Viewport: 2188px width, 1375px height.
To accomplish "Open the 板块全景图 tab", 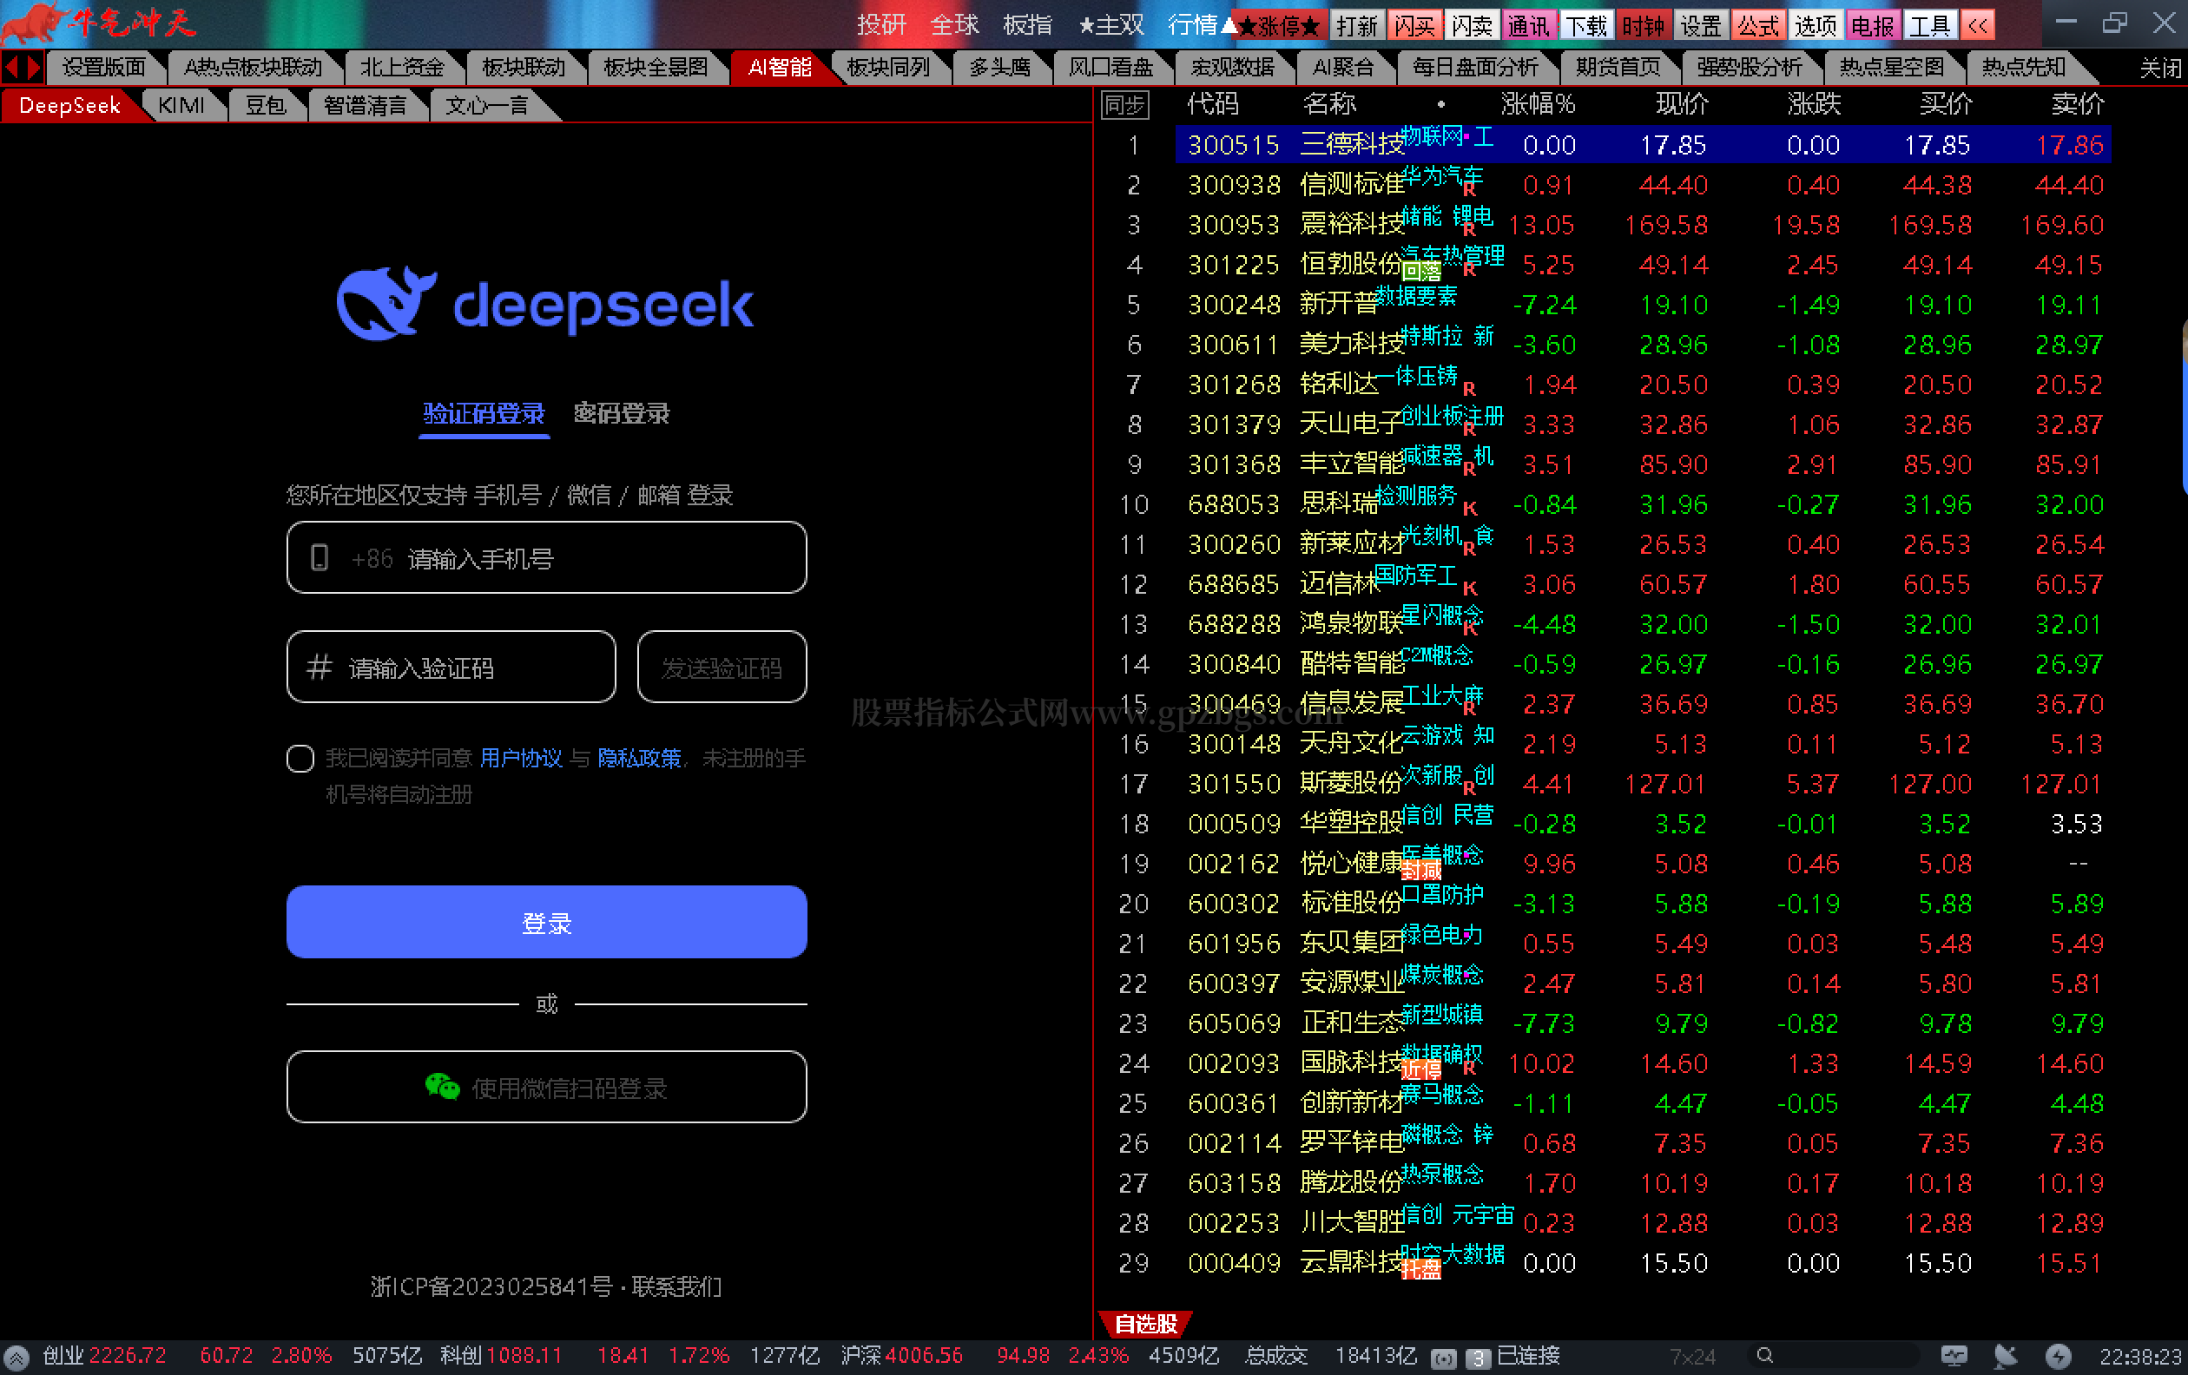I will pyautogui.click(x=656, y=67).
